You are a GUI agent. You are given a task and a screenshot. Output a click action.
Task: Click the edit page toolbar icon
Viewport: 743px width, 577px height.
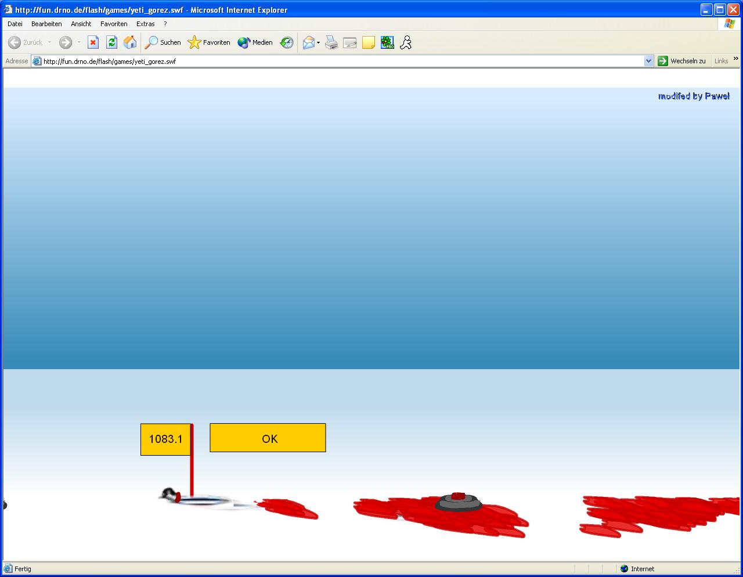[x=350, y=42]
